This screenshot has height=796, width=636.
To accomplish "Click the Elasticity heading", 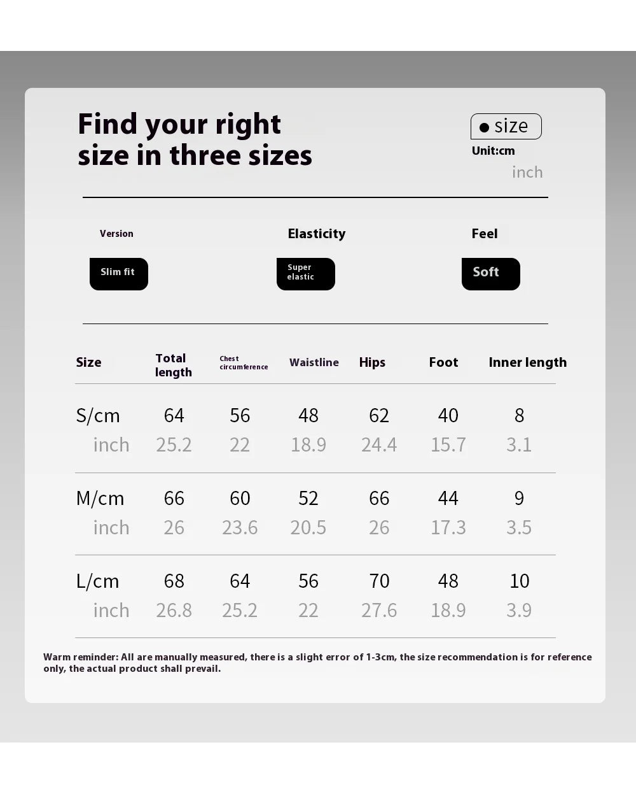I will click(x=317, y=234).
